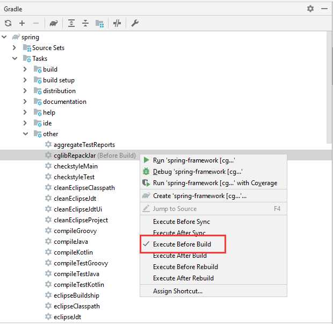Viewport: 333px width, 324px height.
Task: Click the folder icon of the build group
Action: pyautogui.click(x=38, y=69)
